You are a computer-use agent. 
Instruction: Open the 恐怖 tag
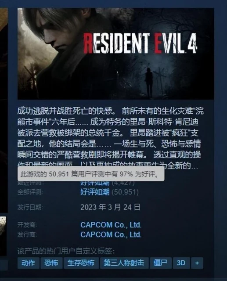tap(51, 263)
